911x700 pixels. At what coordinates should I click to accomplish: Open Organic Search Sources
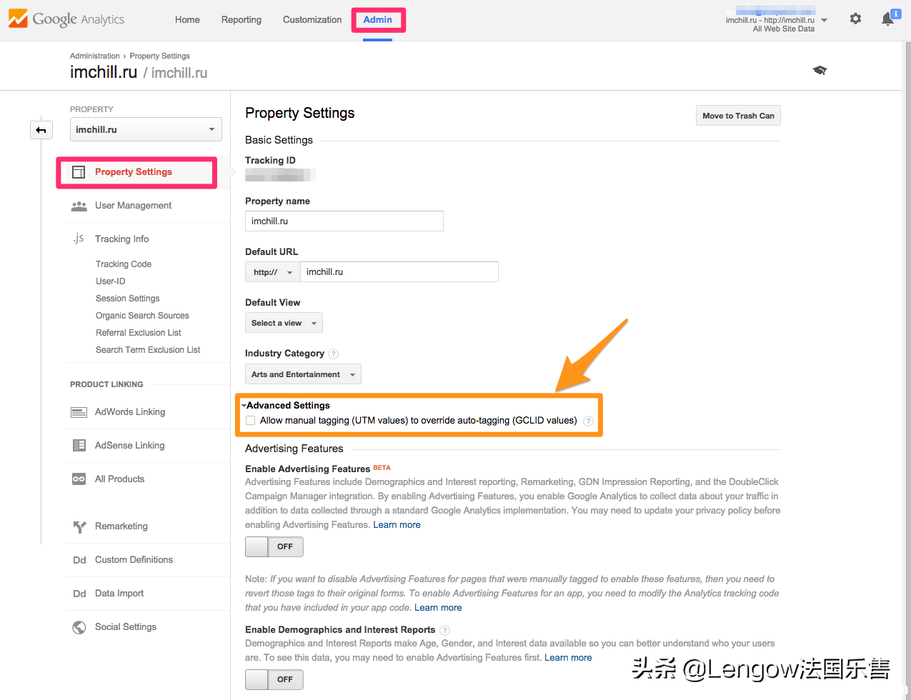point(143,316)
